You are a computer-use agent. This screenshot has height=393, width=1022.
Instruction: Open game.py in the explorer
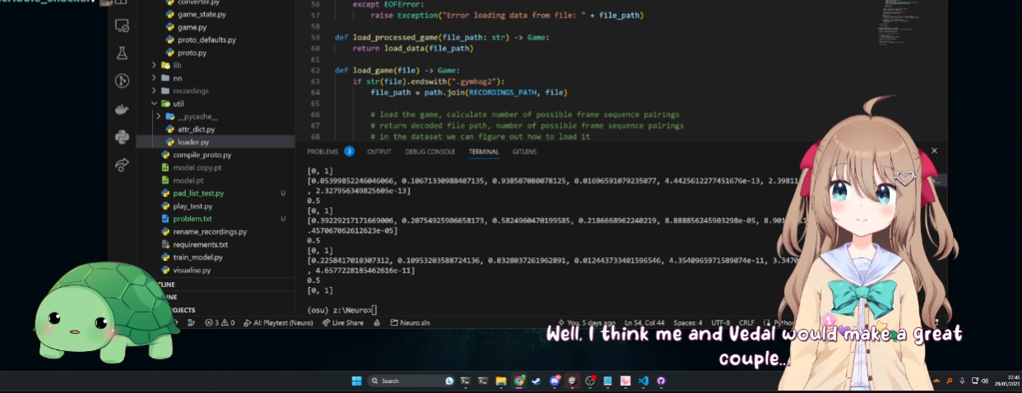point(192,27)
